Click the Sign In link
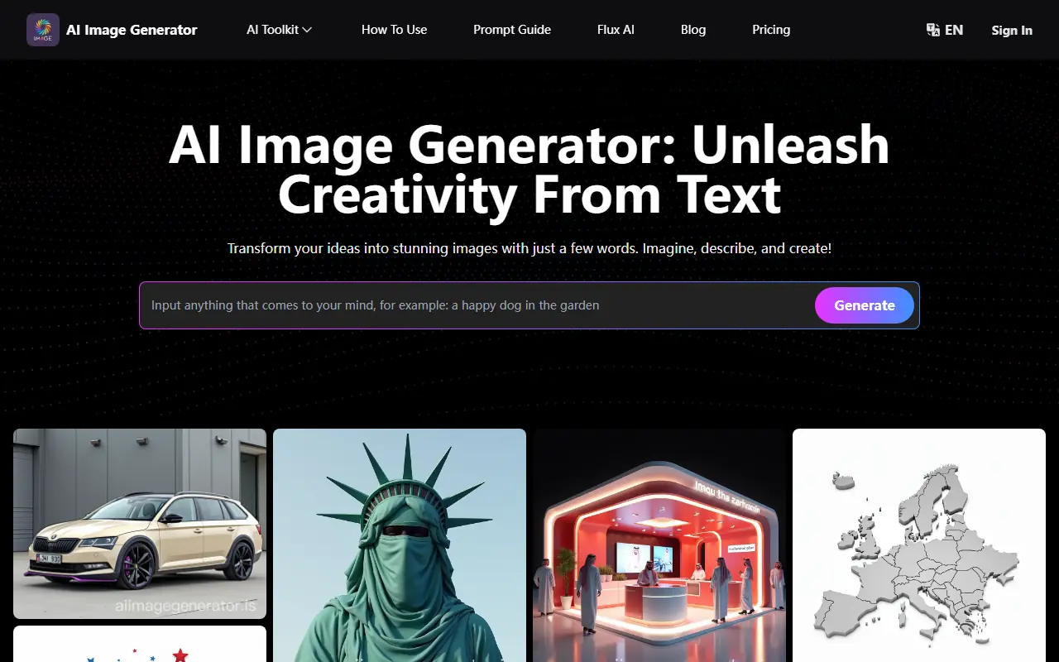 click(1011, 30)
